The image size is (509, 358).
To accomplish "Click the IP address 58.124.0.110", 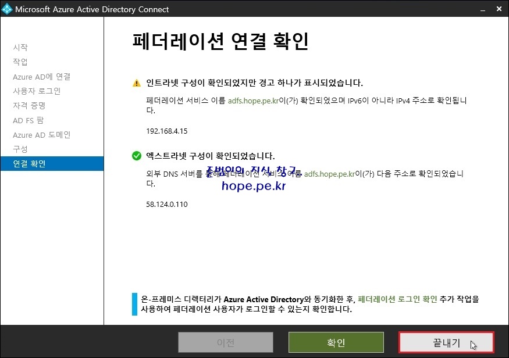I will pyautogui.click(x=167, y=205).
